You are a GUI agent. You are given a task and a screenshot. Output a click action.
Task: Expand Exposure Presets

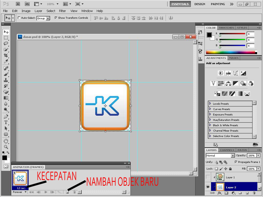coord(210,114)
